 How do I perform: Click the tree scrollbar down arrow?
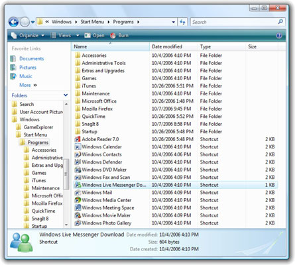[x=66, y=225]
